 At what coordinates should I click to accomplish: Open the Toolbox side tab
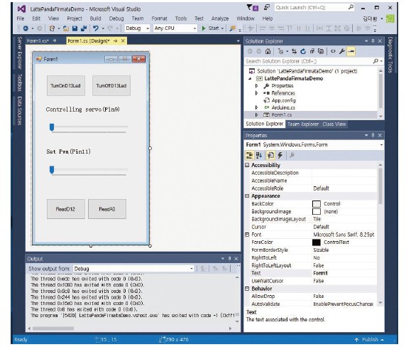[x=20, y=82]
